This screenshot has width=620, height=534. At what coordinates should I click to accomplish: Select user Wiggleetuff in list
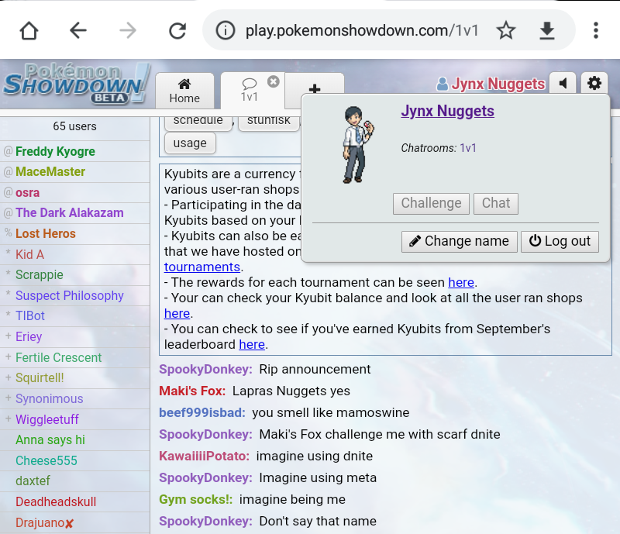coord(74,419)
